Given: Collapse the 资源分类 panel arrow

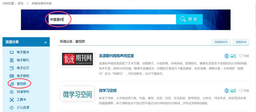Looking at the screenshot, I should point(45,42).
